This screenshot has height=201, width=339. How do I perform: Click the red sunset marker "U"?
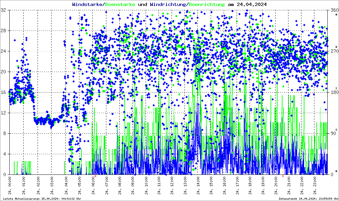[x=283, y=176]
